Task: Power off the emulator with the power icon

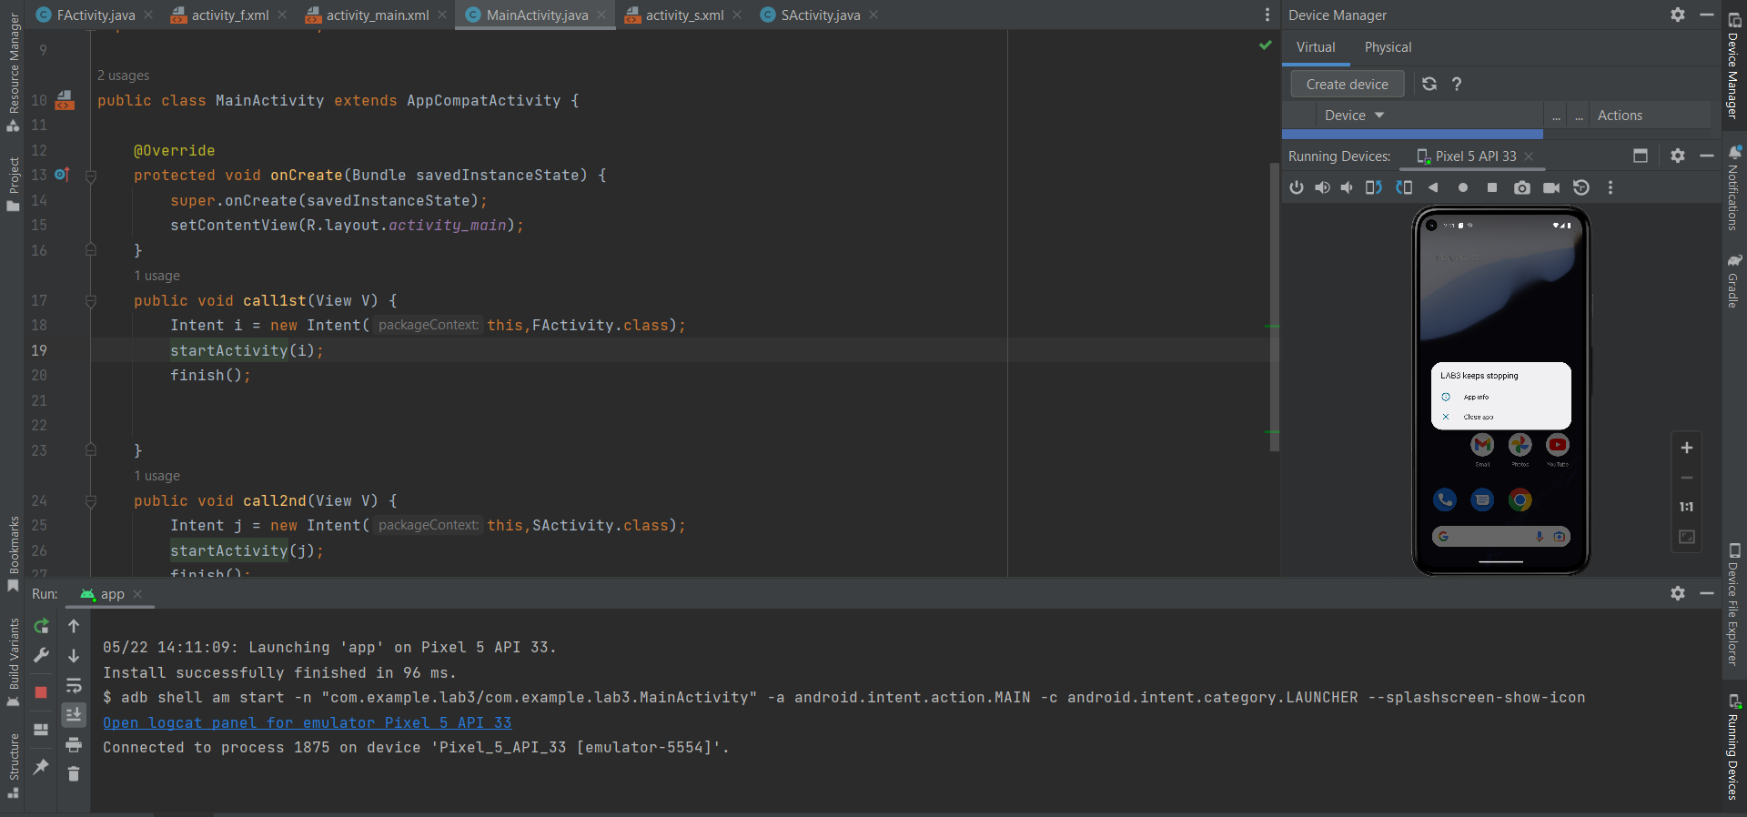Action: click(1297, 187)
